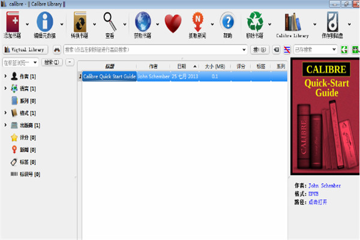360x240 pixels.
Task: Click the green plus save search icon
Action: point(355,50)
